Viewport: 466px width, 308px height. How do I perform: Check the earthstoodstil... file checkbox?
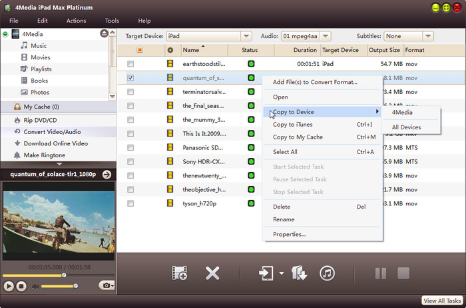[x=130, y=64]
